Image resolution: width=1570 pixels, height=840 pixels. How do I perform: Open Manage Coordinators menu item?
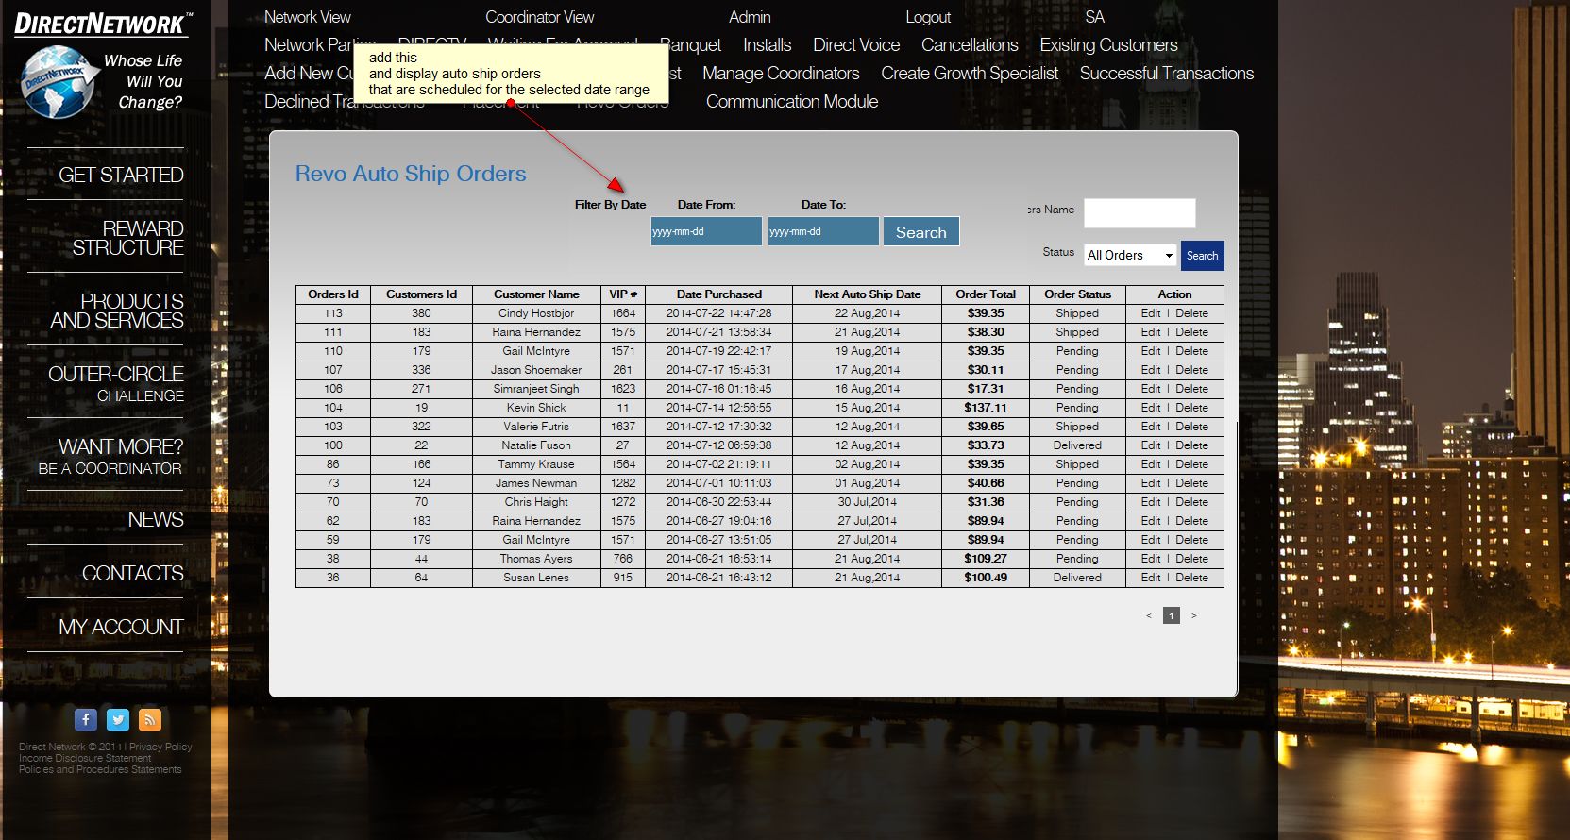point(781,74)
